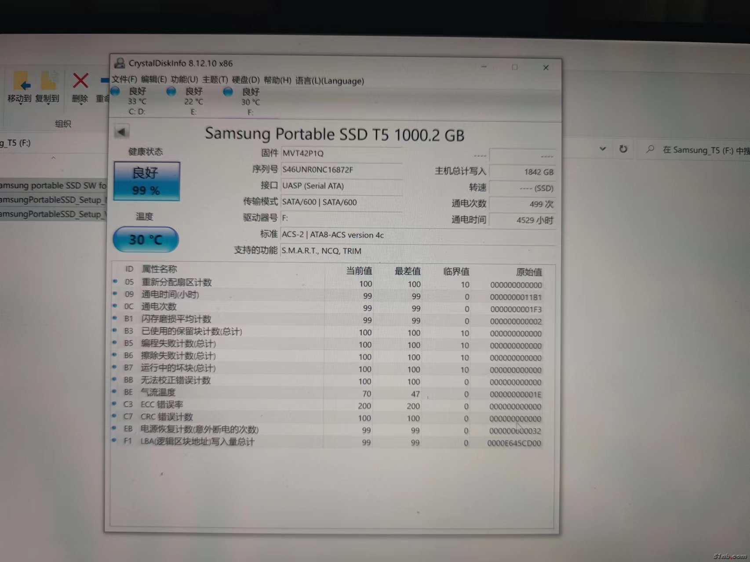Click 复制到 in the Explorer ribbon
Viewport: 750px width, 562px height.
click(x=47, y=88)
